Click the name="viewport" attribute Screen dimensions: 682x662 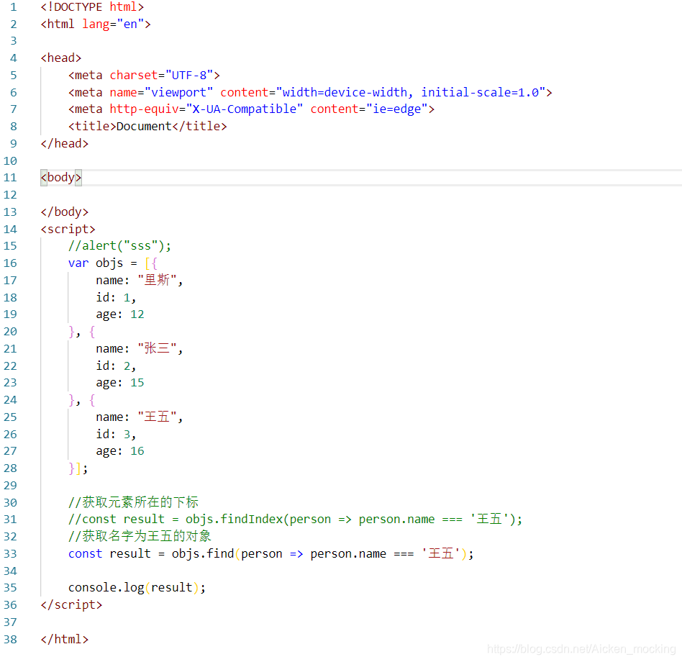(161, 92)
